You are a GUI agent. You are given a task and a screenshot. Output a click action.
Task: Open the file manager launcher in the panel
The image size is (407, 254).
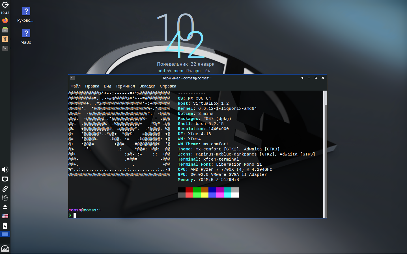tap(5, 30)
